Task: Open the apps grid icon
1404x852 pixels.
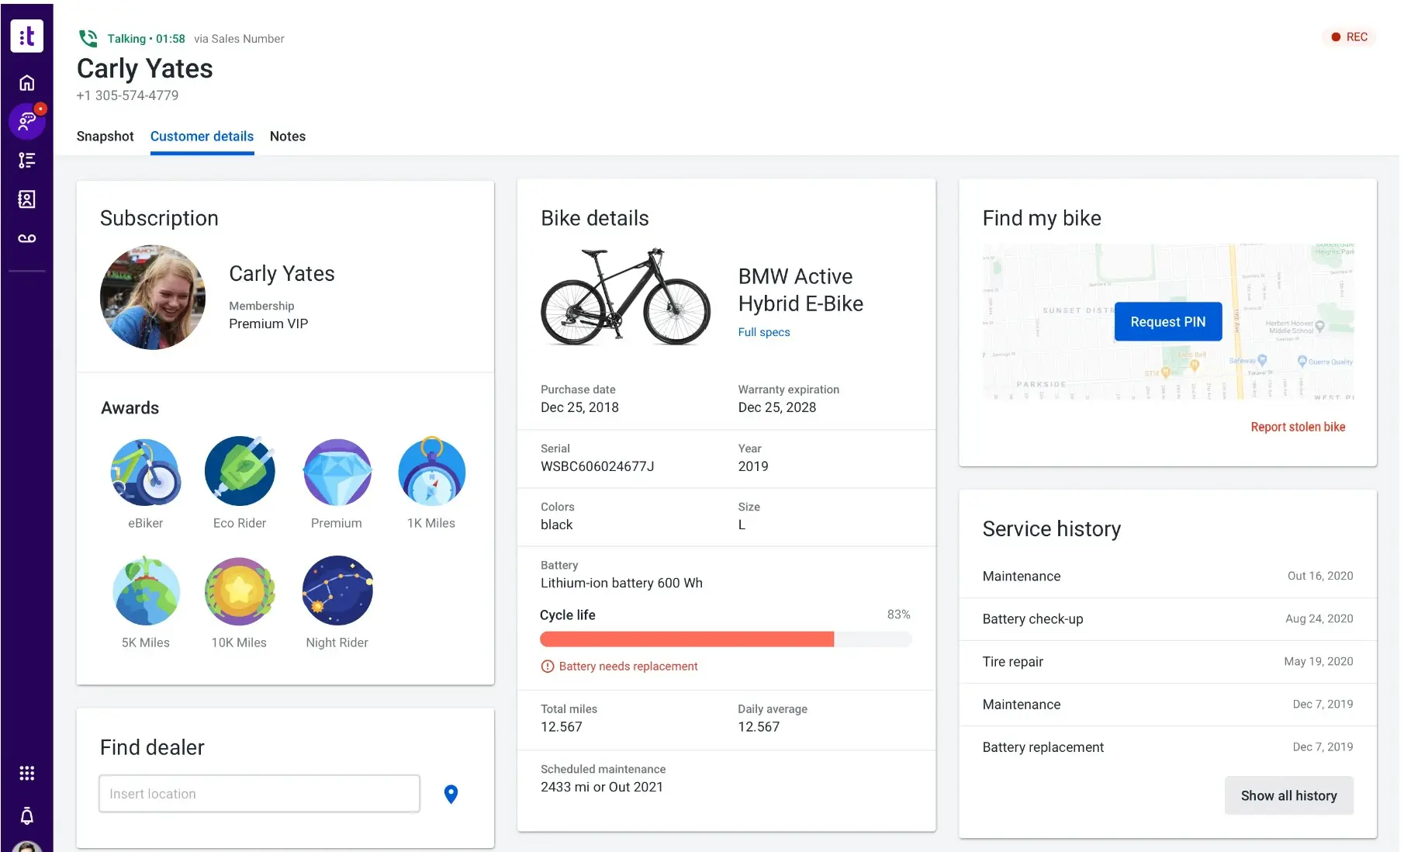Action: [26, 773]
